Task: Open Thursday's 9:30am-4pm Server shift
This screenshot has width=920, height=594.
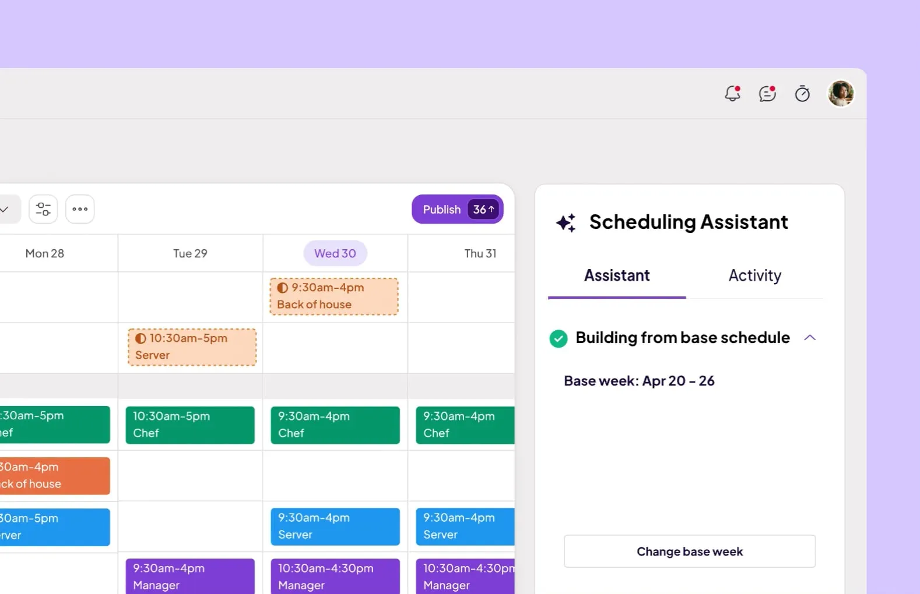Action: coord(465,526)
